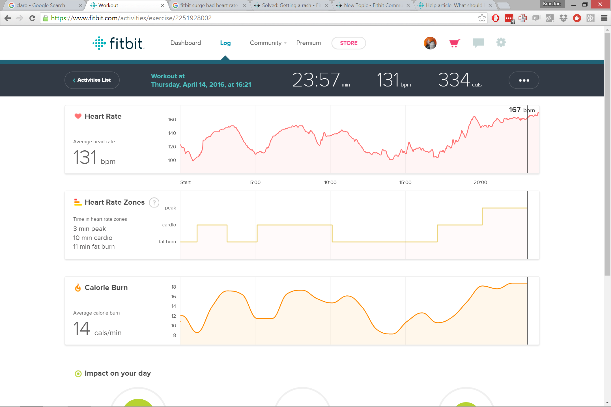Click the profile avatar picture
This screenshot has width=611, height=407.
pos(430,43)
